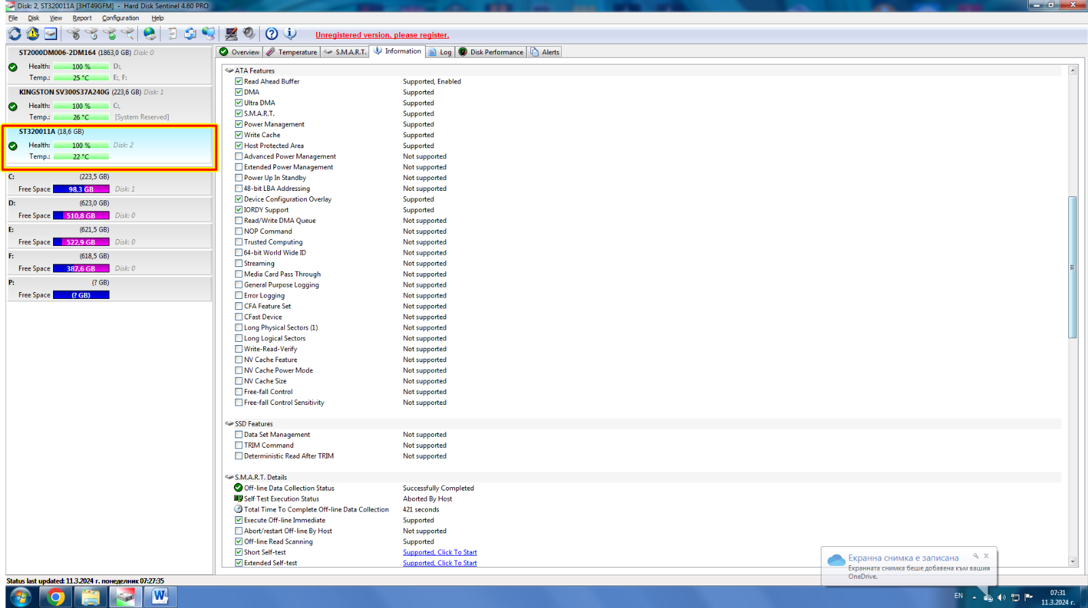The width and height of the screenshot is (1088, 608).
Task: Click the Unregistered version, please register link
Action: [x=382, y=35]
